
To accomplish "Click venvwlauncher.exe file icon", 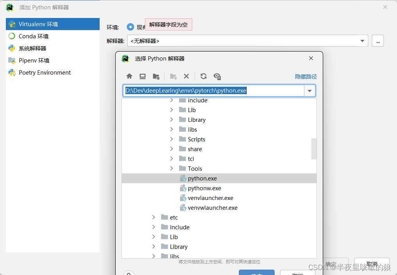I will click(x=183, y=208).
